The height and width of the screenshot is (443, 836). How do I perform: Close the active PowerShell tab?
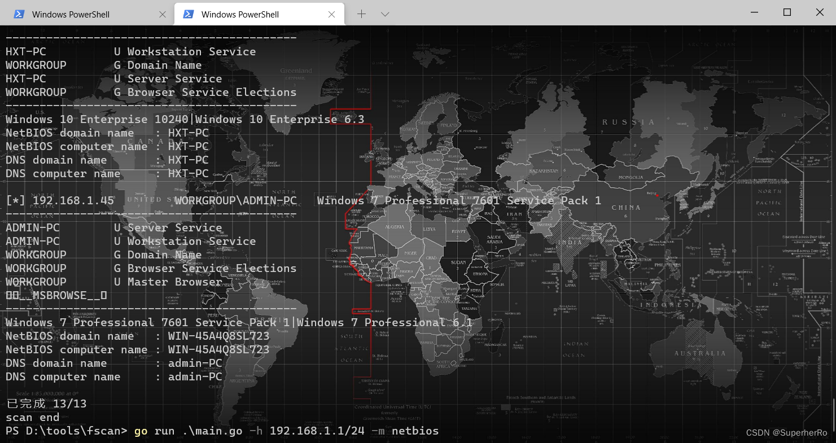pyautogui.click(x=332, y=14)
